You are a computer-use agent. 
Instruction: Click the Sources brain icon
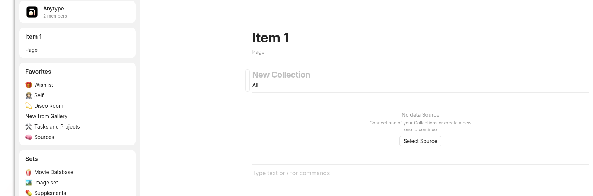point(29,137)
